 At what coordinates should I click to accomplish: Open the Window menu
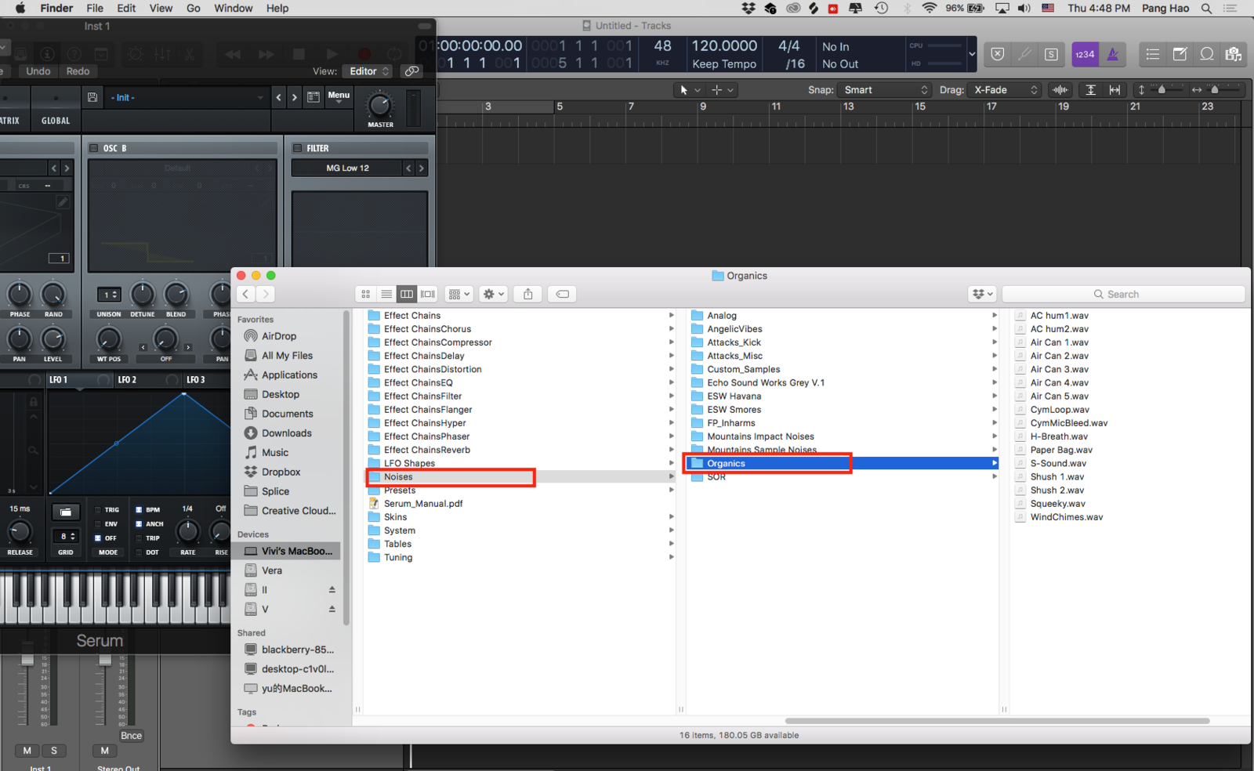tap(234, 9)
